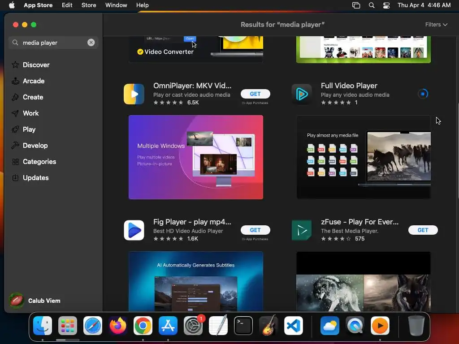Open the OmniPlayer app icon
The image size is (459, 344).
point(134,94)
